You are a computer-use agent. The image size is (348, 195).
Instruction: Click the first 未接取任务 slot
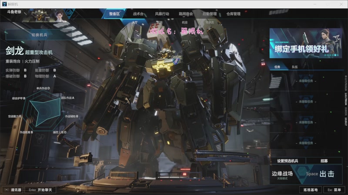click(306, 81)
